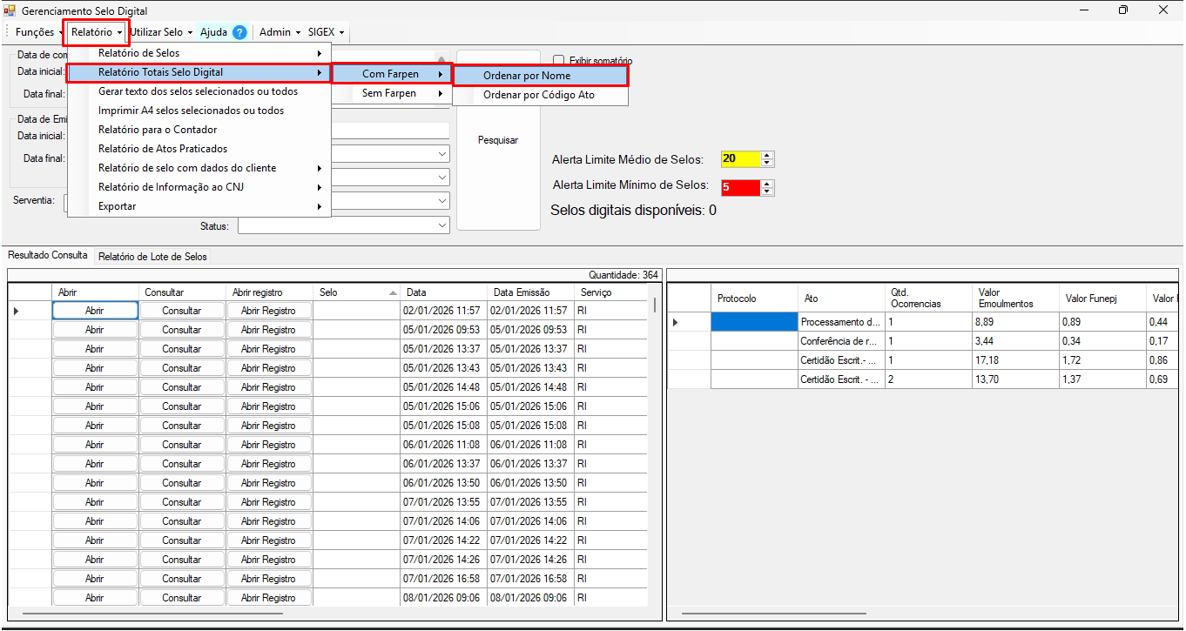Screen dimensions: 1186x631
Task: Click the blue Ajuda help icon
Action: (239, 32)
